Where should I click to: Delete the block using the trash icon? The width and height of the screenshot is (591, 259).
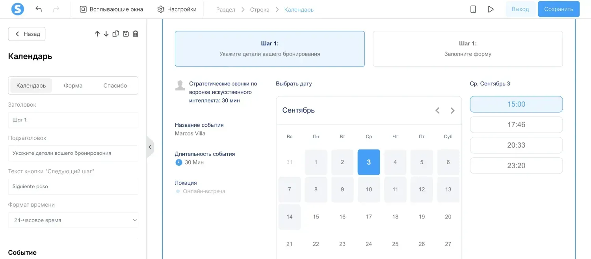click(135, 34)
